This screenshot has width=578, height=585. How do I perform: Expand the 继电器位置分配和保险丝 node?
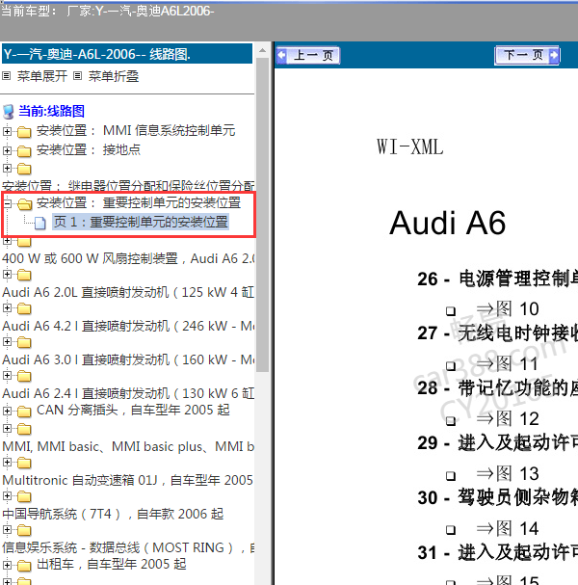pos(7,168)
